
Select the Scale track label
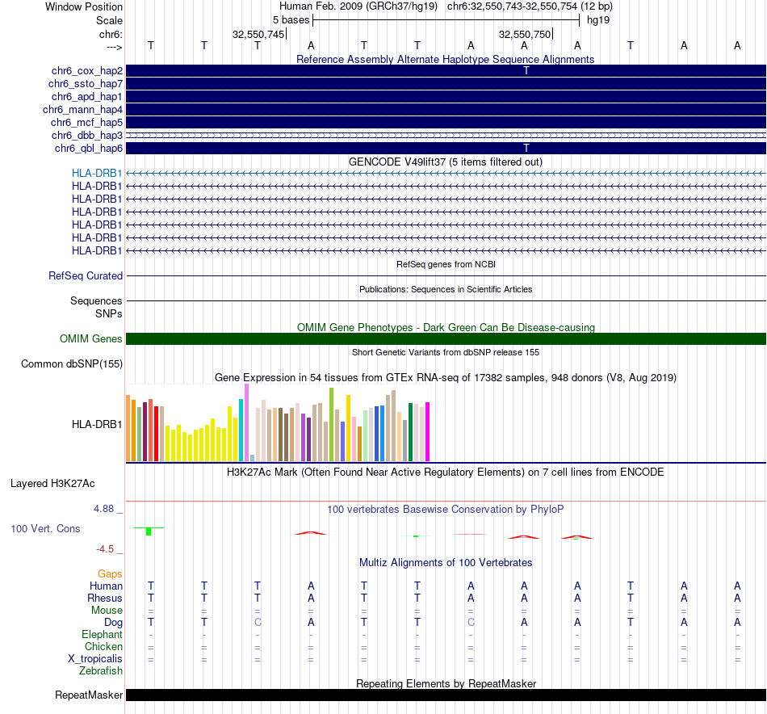pos(109,20)
